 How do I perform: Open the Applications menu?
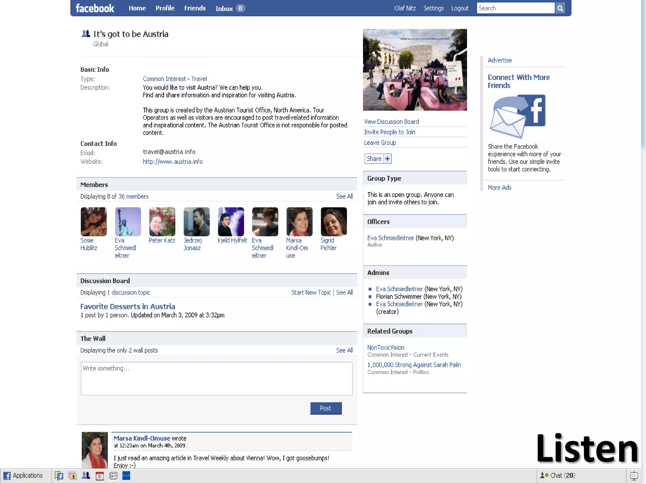pyautogui.click(x=23, y=475)
